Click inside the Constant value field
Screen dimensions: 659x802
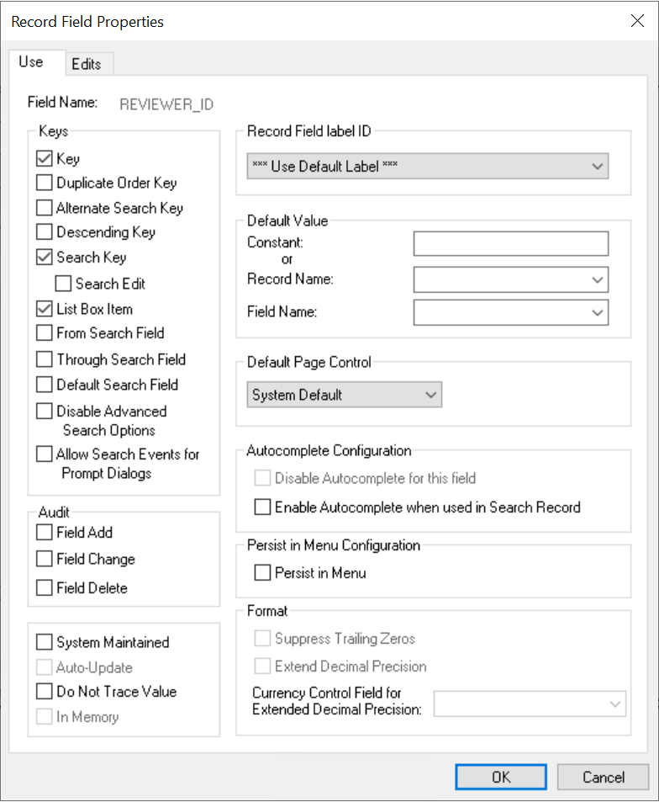pos(510,244)
